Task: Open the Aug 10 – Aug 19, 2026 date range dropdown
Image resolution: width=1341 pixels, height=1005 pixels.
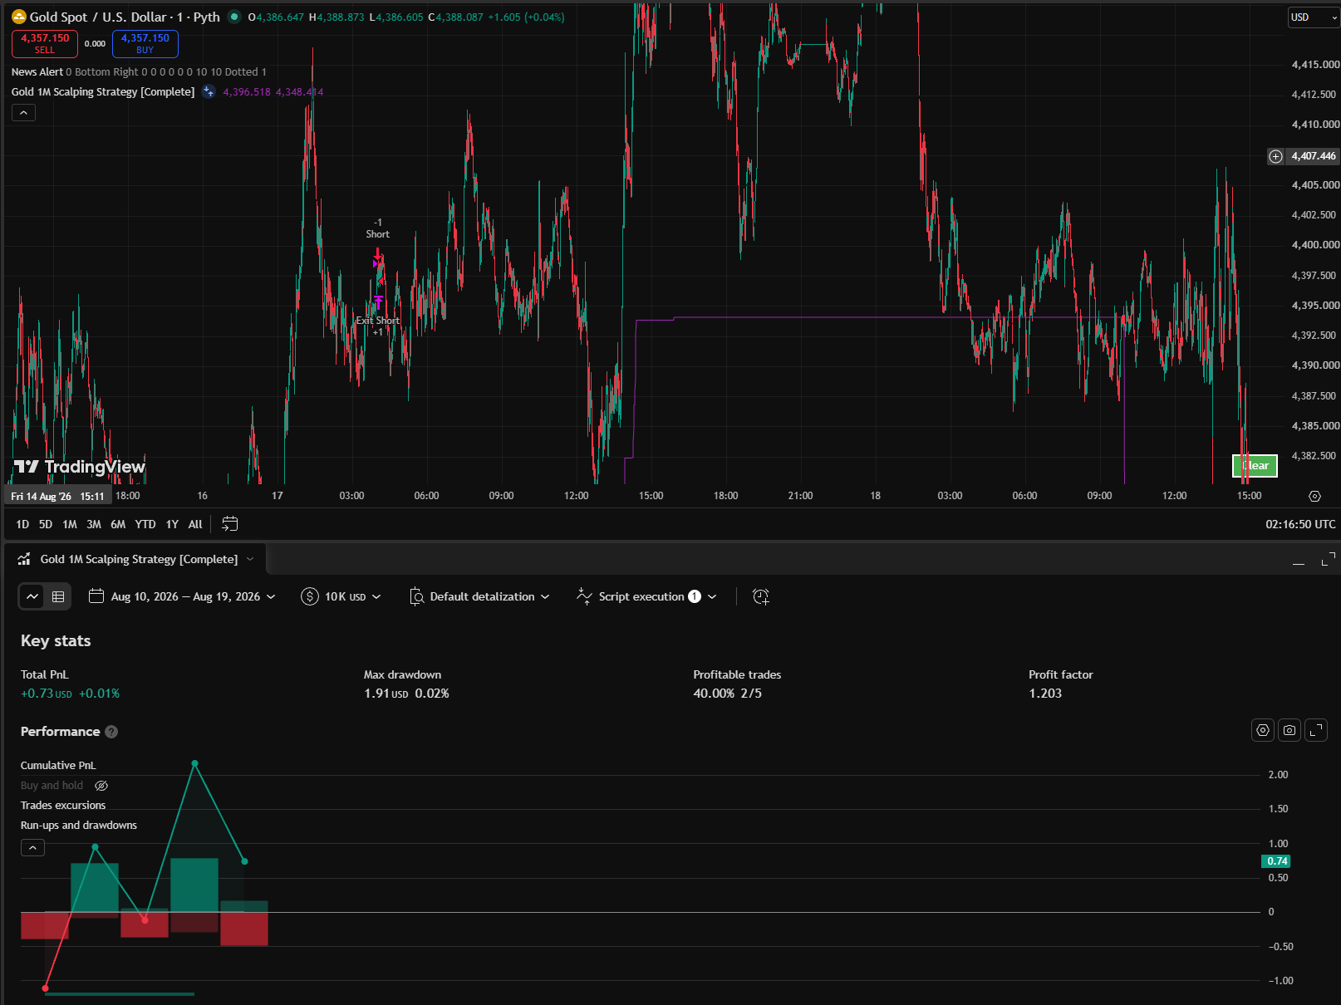Action: pyautogui.click(x=182, y=596)
